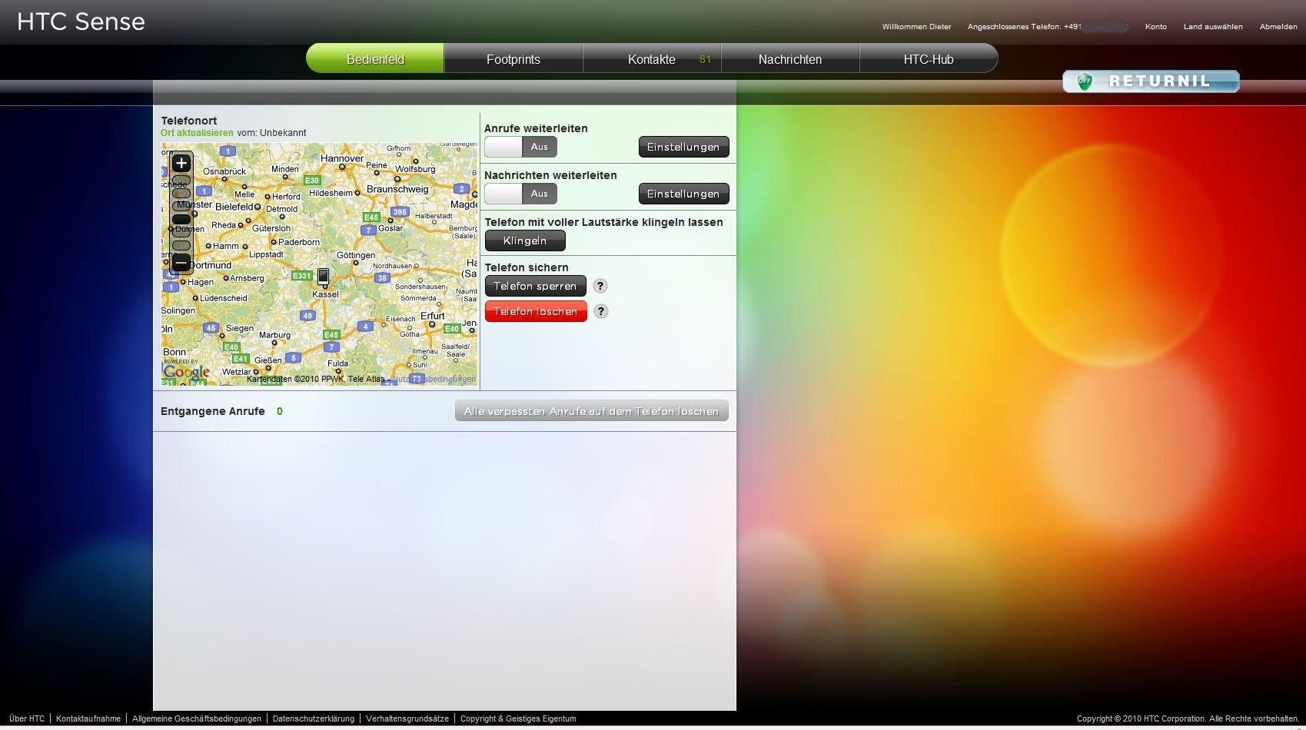Zoom in on the map with plus button
Screen dimensions: 1306x730
point(181,163)
